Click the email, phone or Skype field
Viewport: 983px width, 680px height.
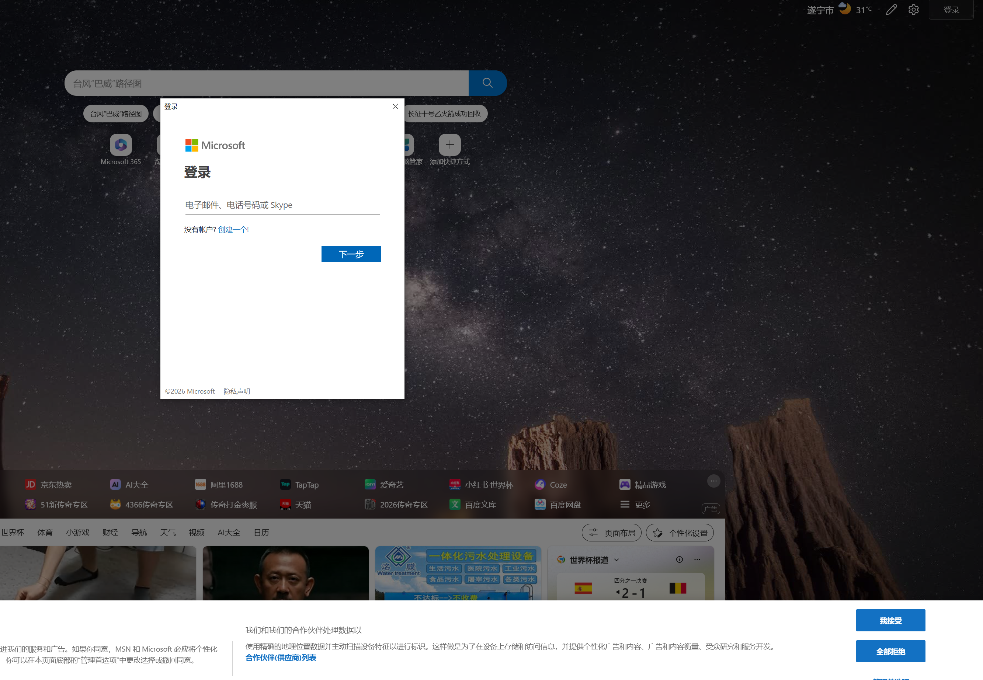(282, 205)
